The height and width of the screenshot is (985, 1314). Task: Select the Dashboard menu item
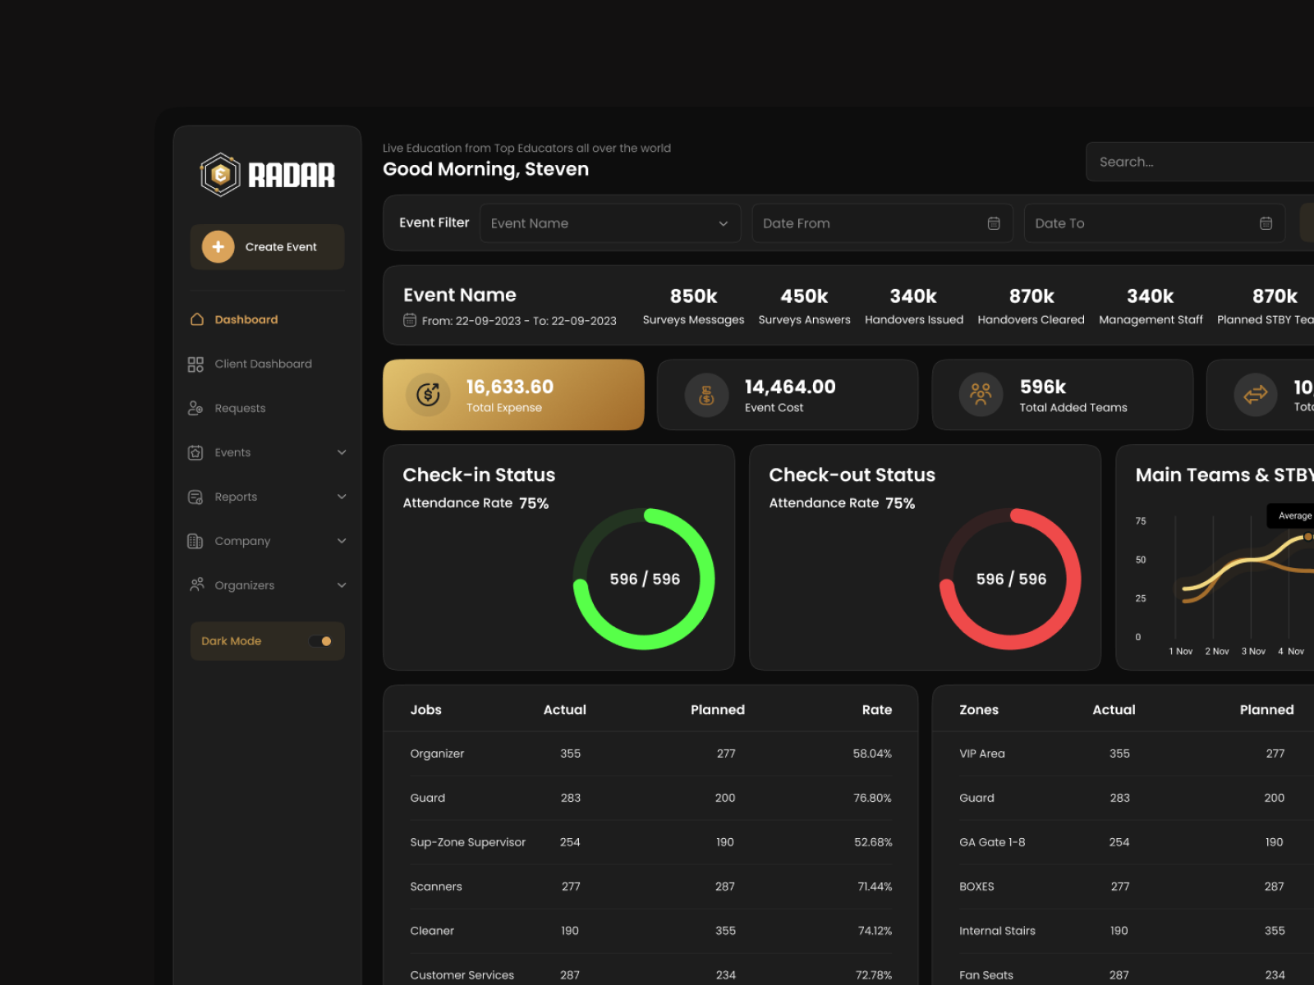246,319
